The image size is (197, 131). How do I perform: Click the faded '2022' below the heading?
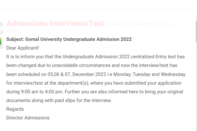(x=13, y=30)
